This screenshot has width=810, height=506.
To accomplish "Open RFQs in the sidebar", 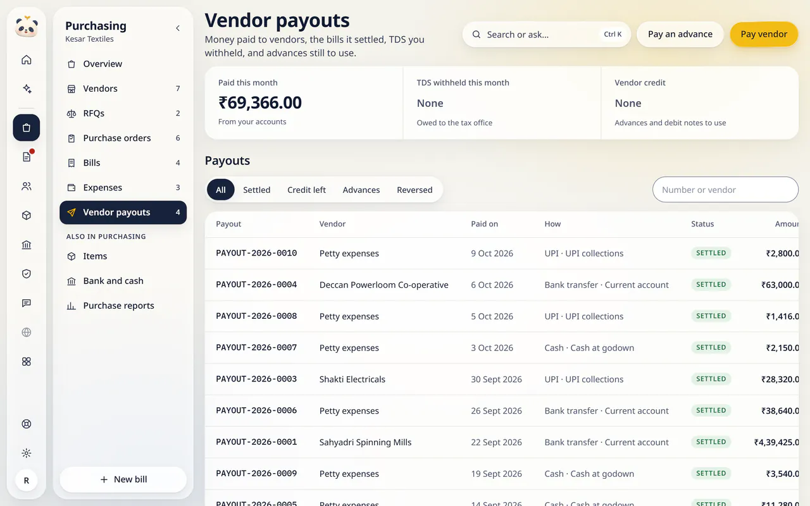I will tap(123, 113).
